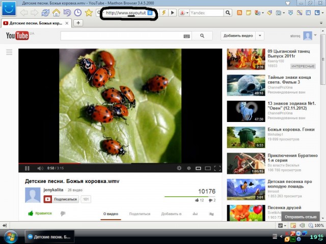Open YouTube guide hamburger menu

(9, 52)
